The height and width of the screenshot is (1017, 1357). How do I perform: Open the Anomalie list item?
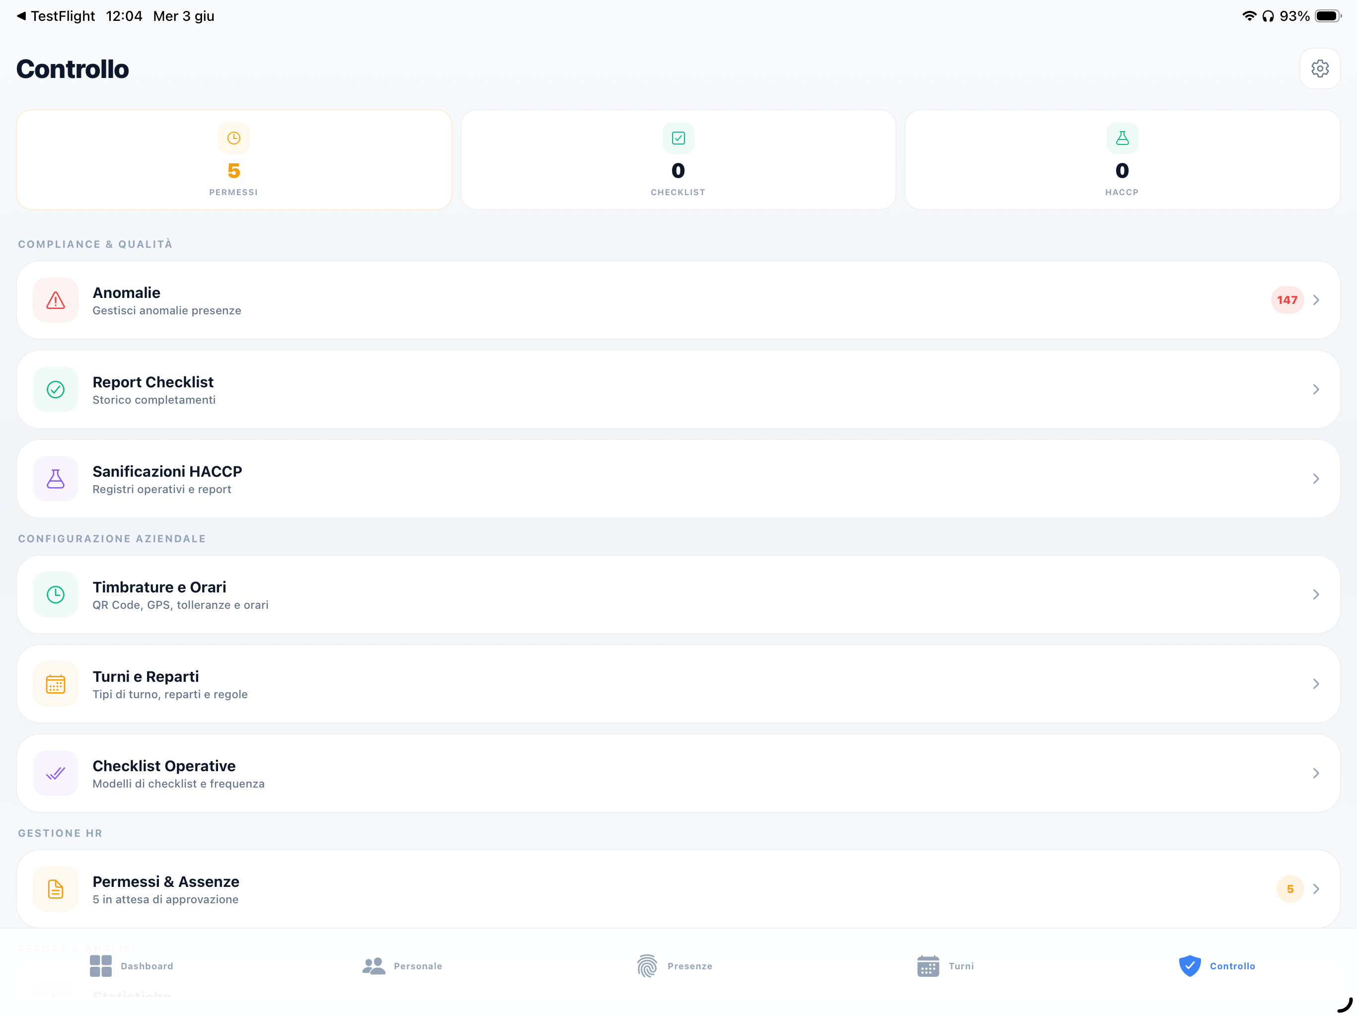coord(678,300)
